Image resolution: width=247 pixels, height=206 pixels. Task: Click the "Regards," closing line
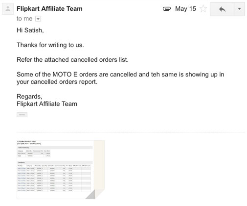coord(29,97)
